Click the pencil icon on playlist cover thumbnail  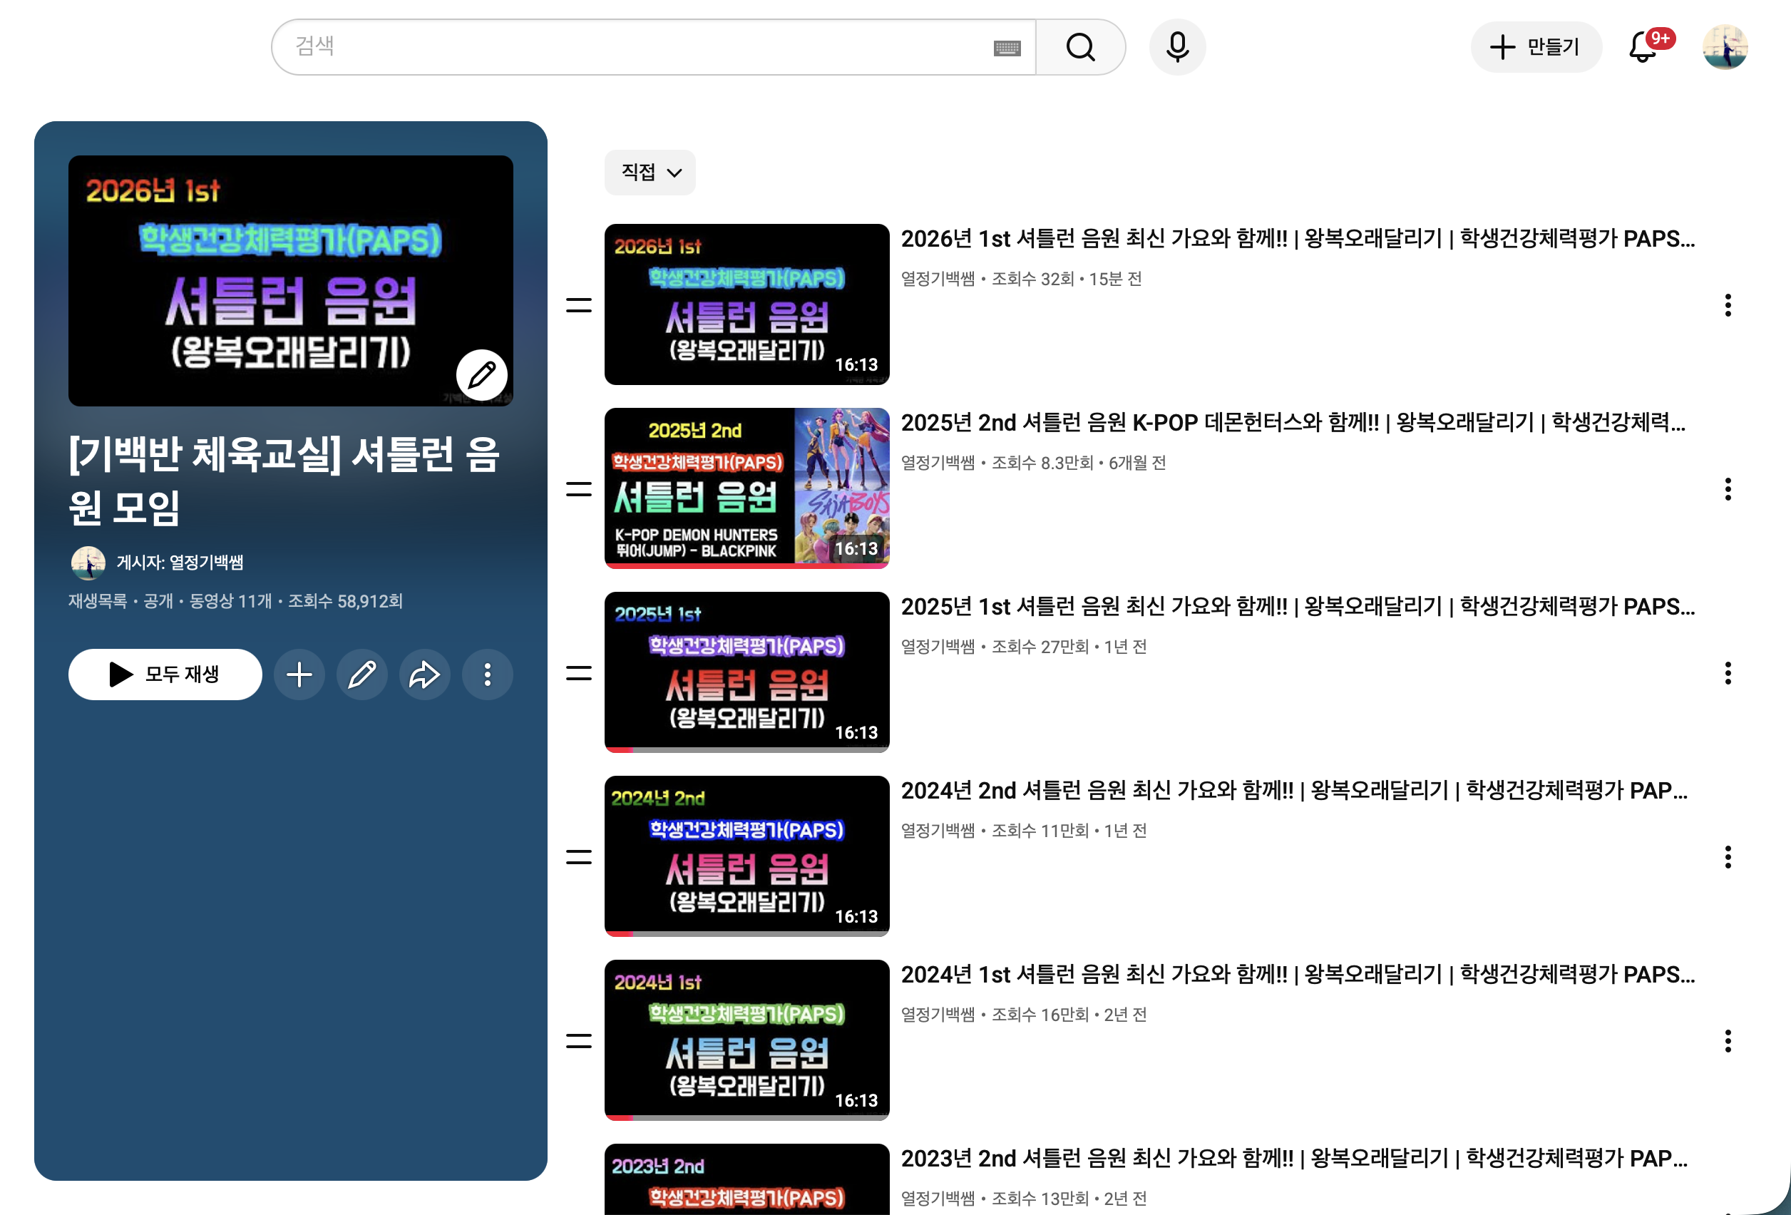(x=482, y=376)
